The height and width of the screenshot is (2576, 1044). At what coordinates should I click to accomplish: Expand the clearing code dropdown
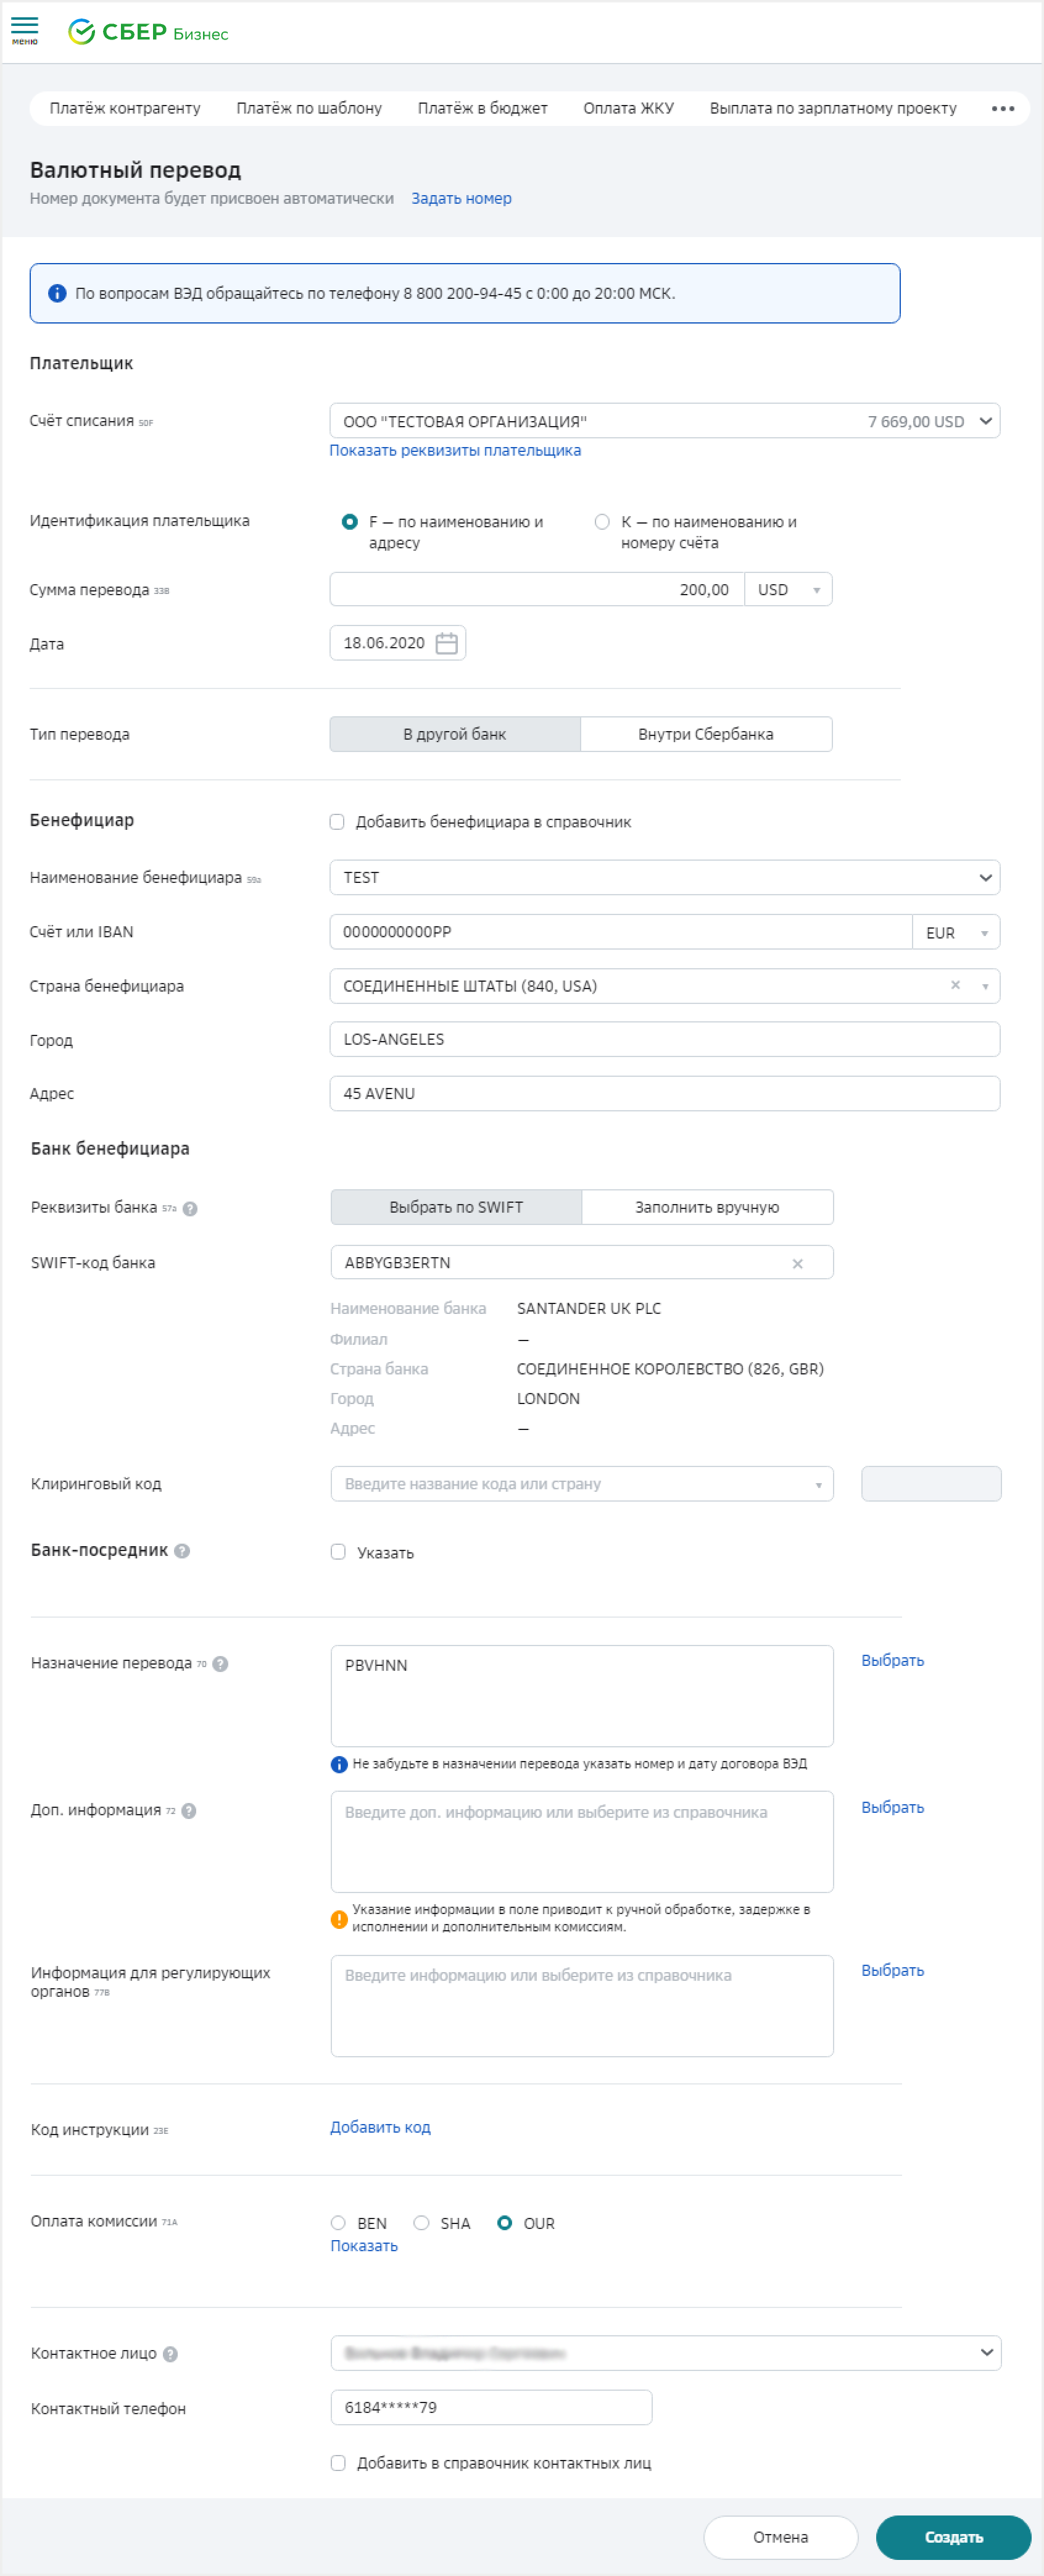(x=817, y=1484)
